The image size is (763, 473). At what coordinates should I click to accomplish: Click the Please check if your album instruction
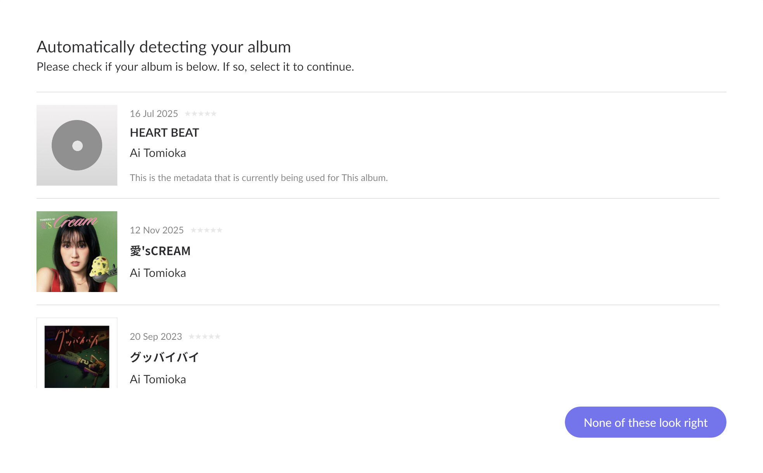point(195,67)
